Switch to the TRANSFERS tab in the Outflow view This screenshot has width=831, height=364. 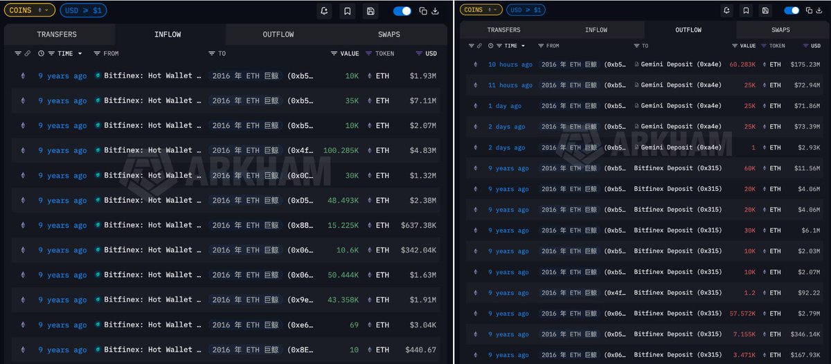click(x=503, y=30)
